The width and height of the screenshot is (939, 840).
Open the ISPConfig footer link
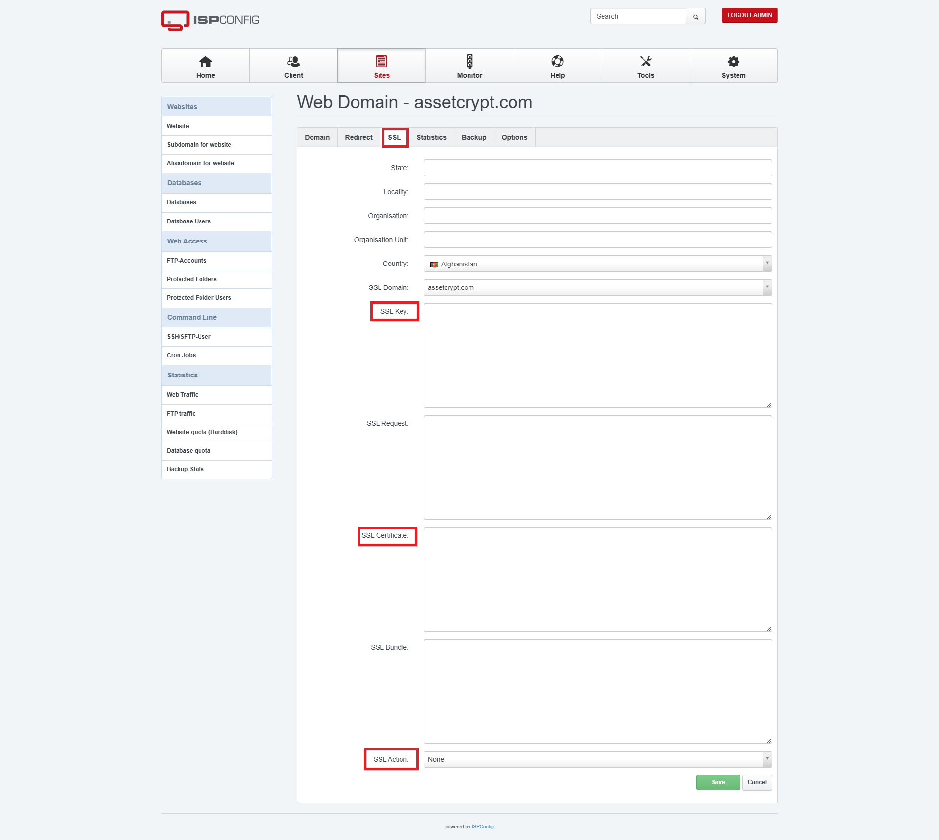point(483,827)
